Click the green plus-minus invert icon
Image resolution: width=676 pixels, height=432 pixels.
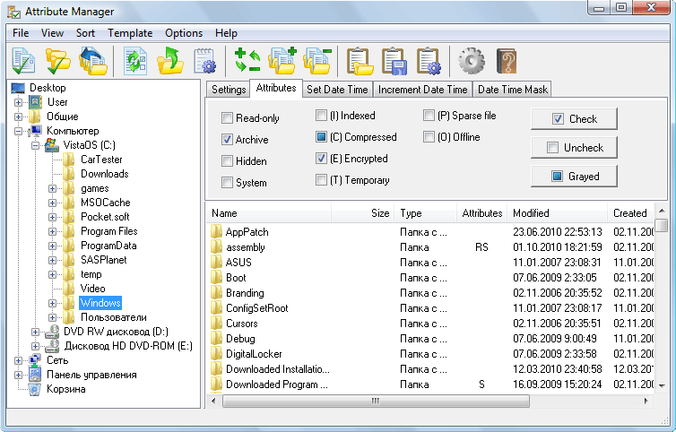tap(247, 61)
